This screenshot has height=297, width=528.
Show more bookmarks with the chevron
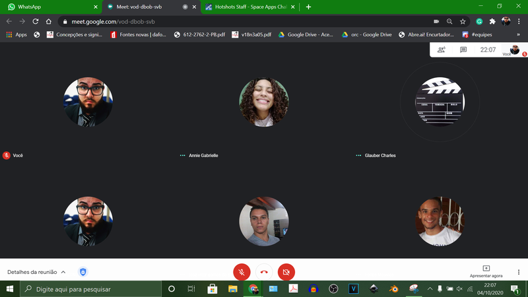click(x=518, y=34)
